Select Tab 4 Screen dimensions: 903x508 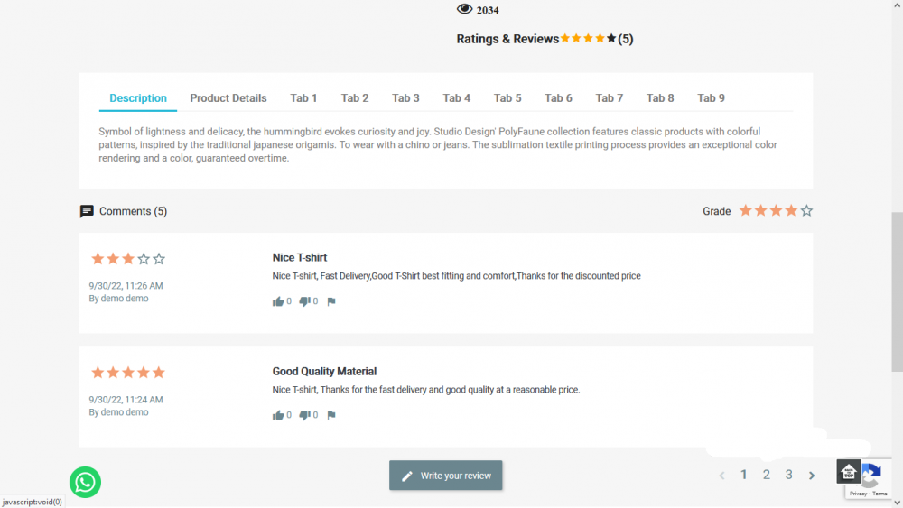click(x=457, y=97)
